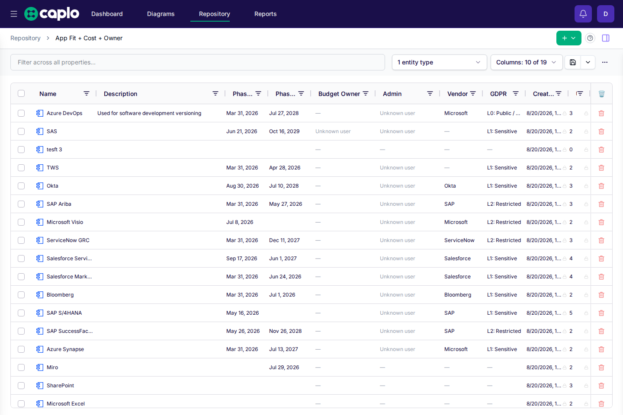Open the Columns: 10 of 19 dropdown
Image resolution: width=623 pixels, height=415 pixels.
(527, 62)
